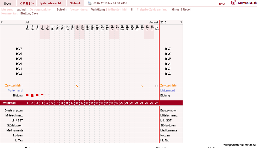Click the left Blutung row label
This screenshot has width=257, height=148.
pyautogui.click(x=18, y=95)
